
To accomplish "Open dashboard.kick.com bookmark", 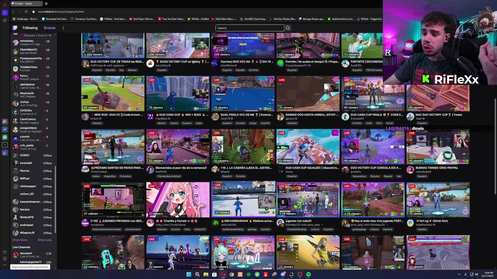I will tap(341, 19).
